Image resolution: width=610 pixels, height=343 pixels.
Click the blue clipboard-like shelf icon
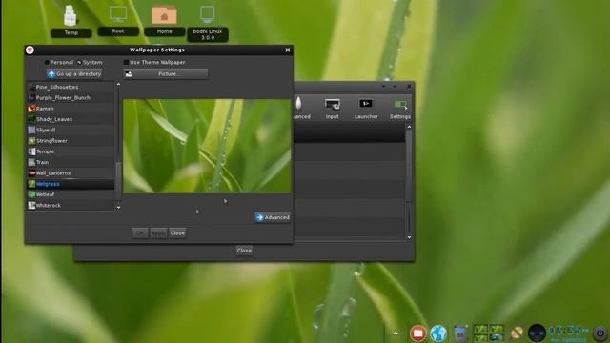460,333
